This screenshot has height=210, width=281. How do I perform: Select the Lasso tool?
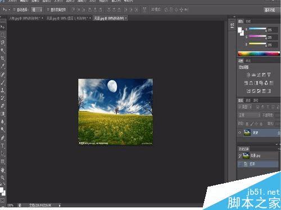(3, 43)
